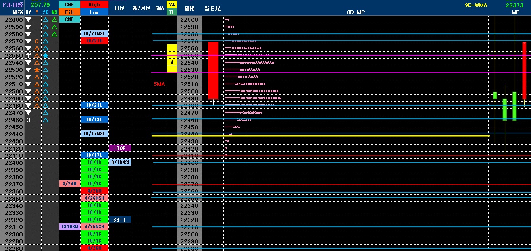Click the 10/21L cell
Screen dimensions: 531x251
pos(94,105)
